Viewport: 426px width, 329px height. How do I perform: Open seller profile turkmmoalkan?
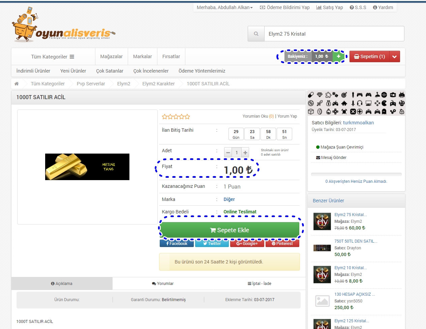click(358, 123)
